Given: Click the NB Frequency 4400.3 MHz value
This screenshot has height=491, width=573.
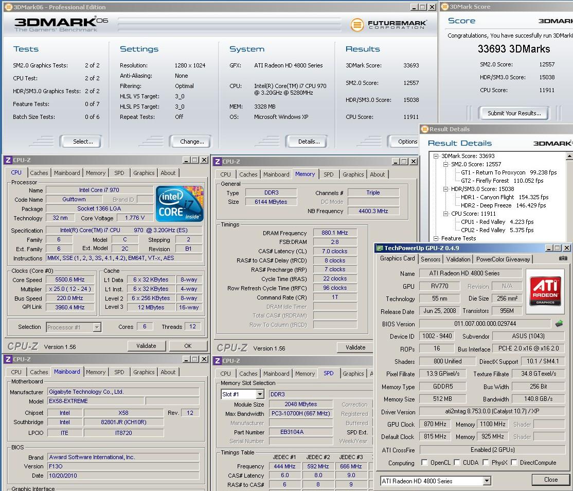Looking at the screenshot, I should 373,211.
